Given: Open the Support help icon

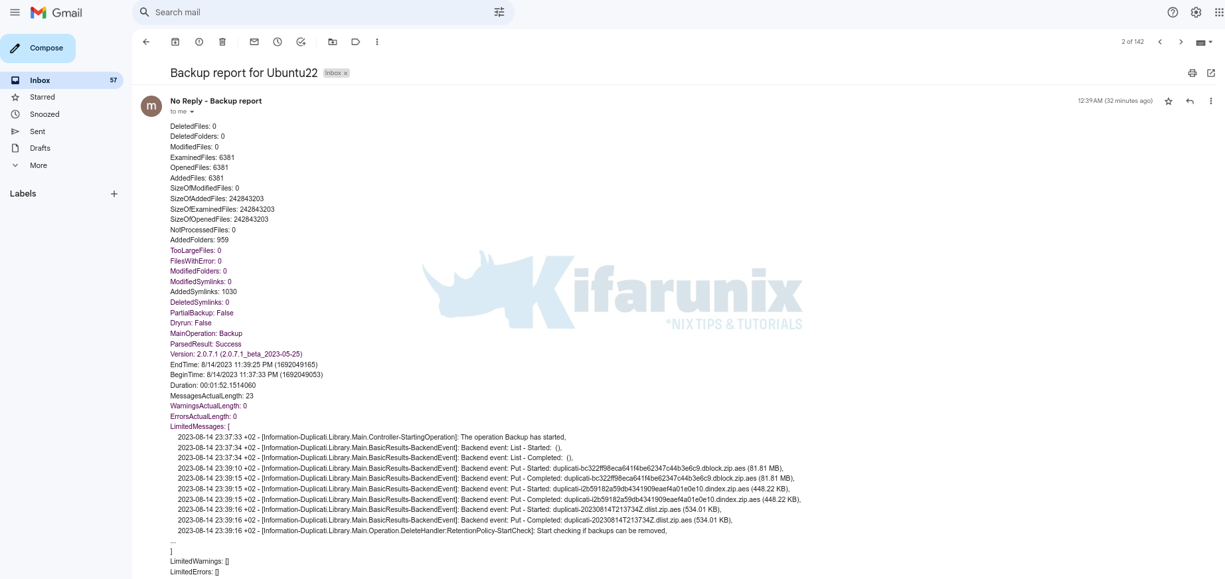Looking at the screenshot, I should click(x=1173, y=13).
